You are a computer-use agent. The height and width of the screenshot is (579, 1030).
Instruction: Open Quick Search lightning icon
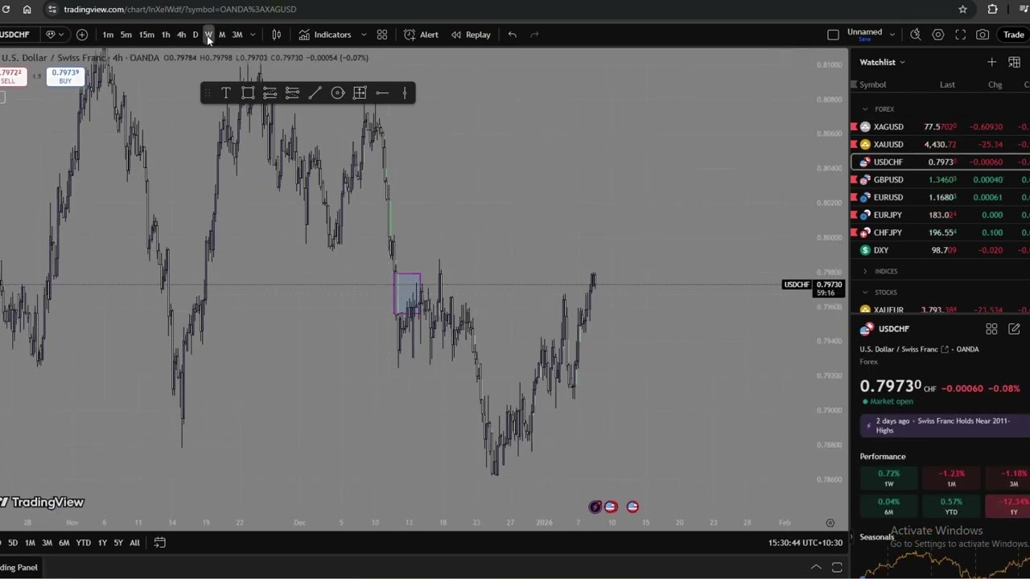pos(916,35)
